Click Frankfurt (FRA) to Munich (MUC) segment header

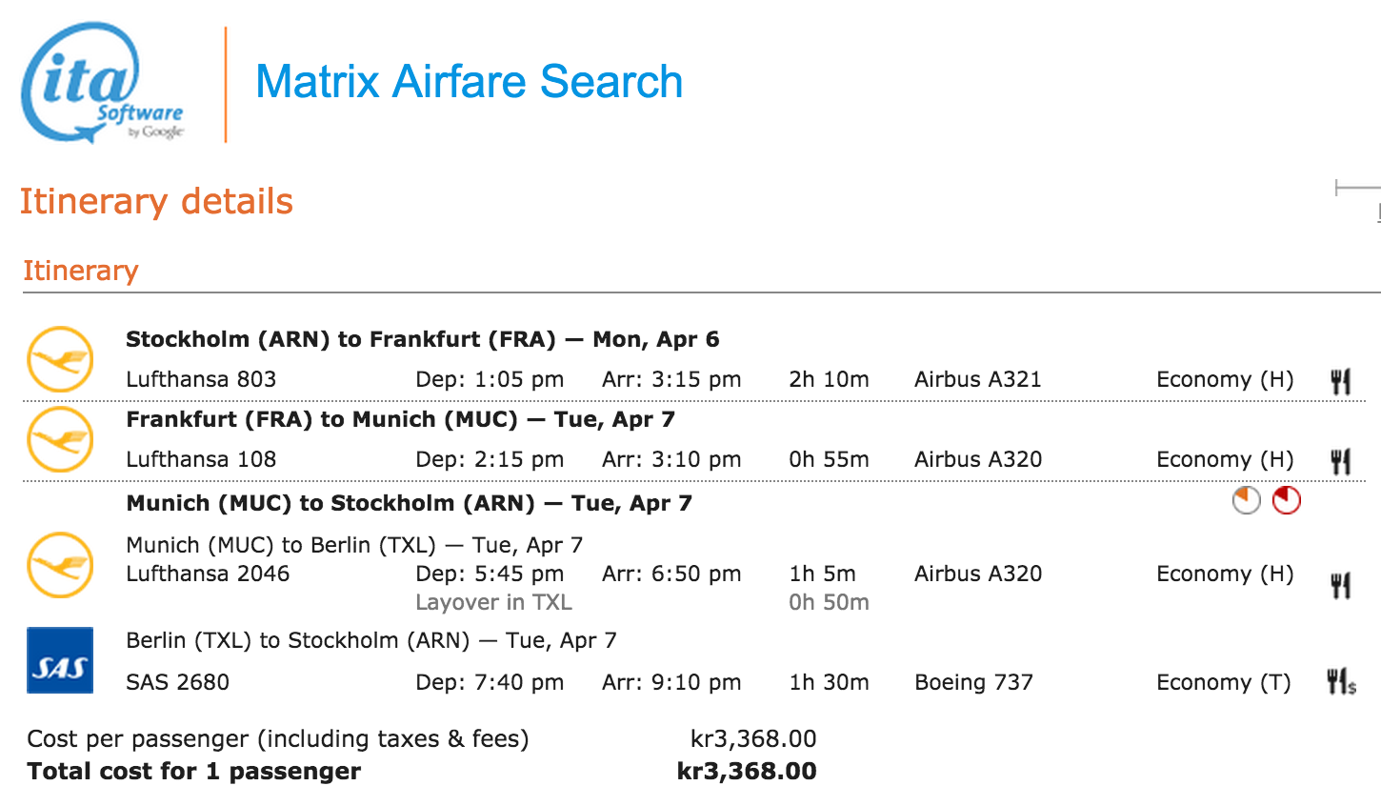point(400,419)
